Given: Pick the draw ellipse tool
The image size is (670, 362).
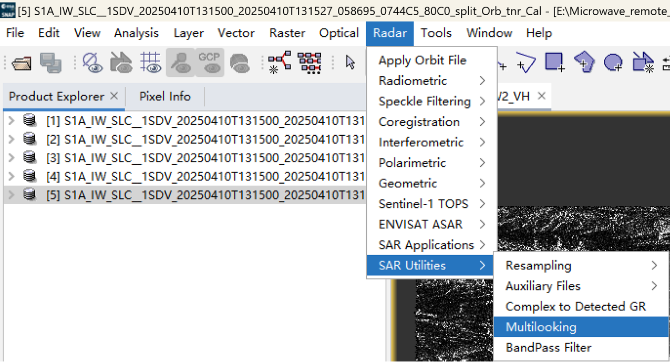Looking at the screenshot, I should [x=614, y=63].
